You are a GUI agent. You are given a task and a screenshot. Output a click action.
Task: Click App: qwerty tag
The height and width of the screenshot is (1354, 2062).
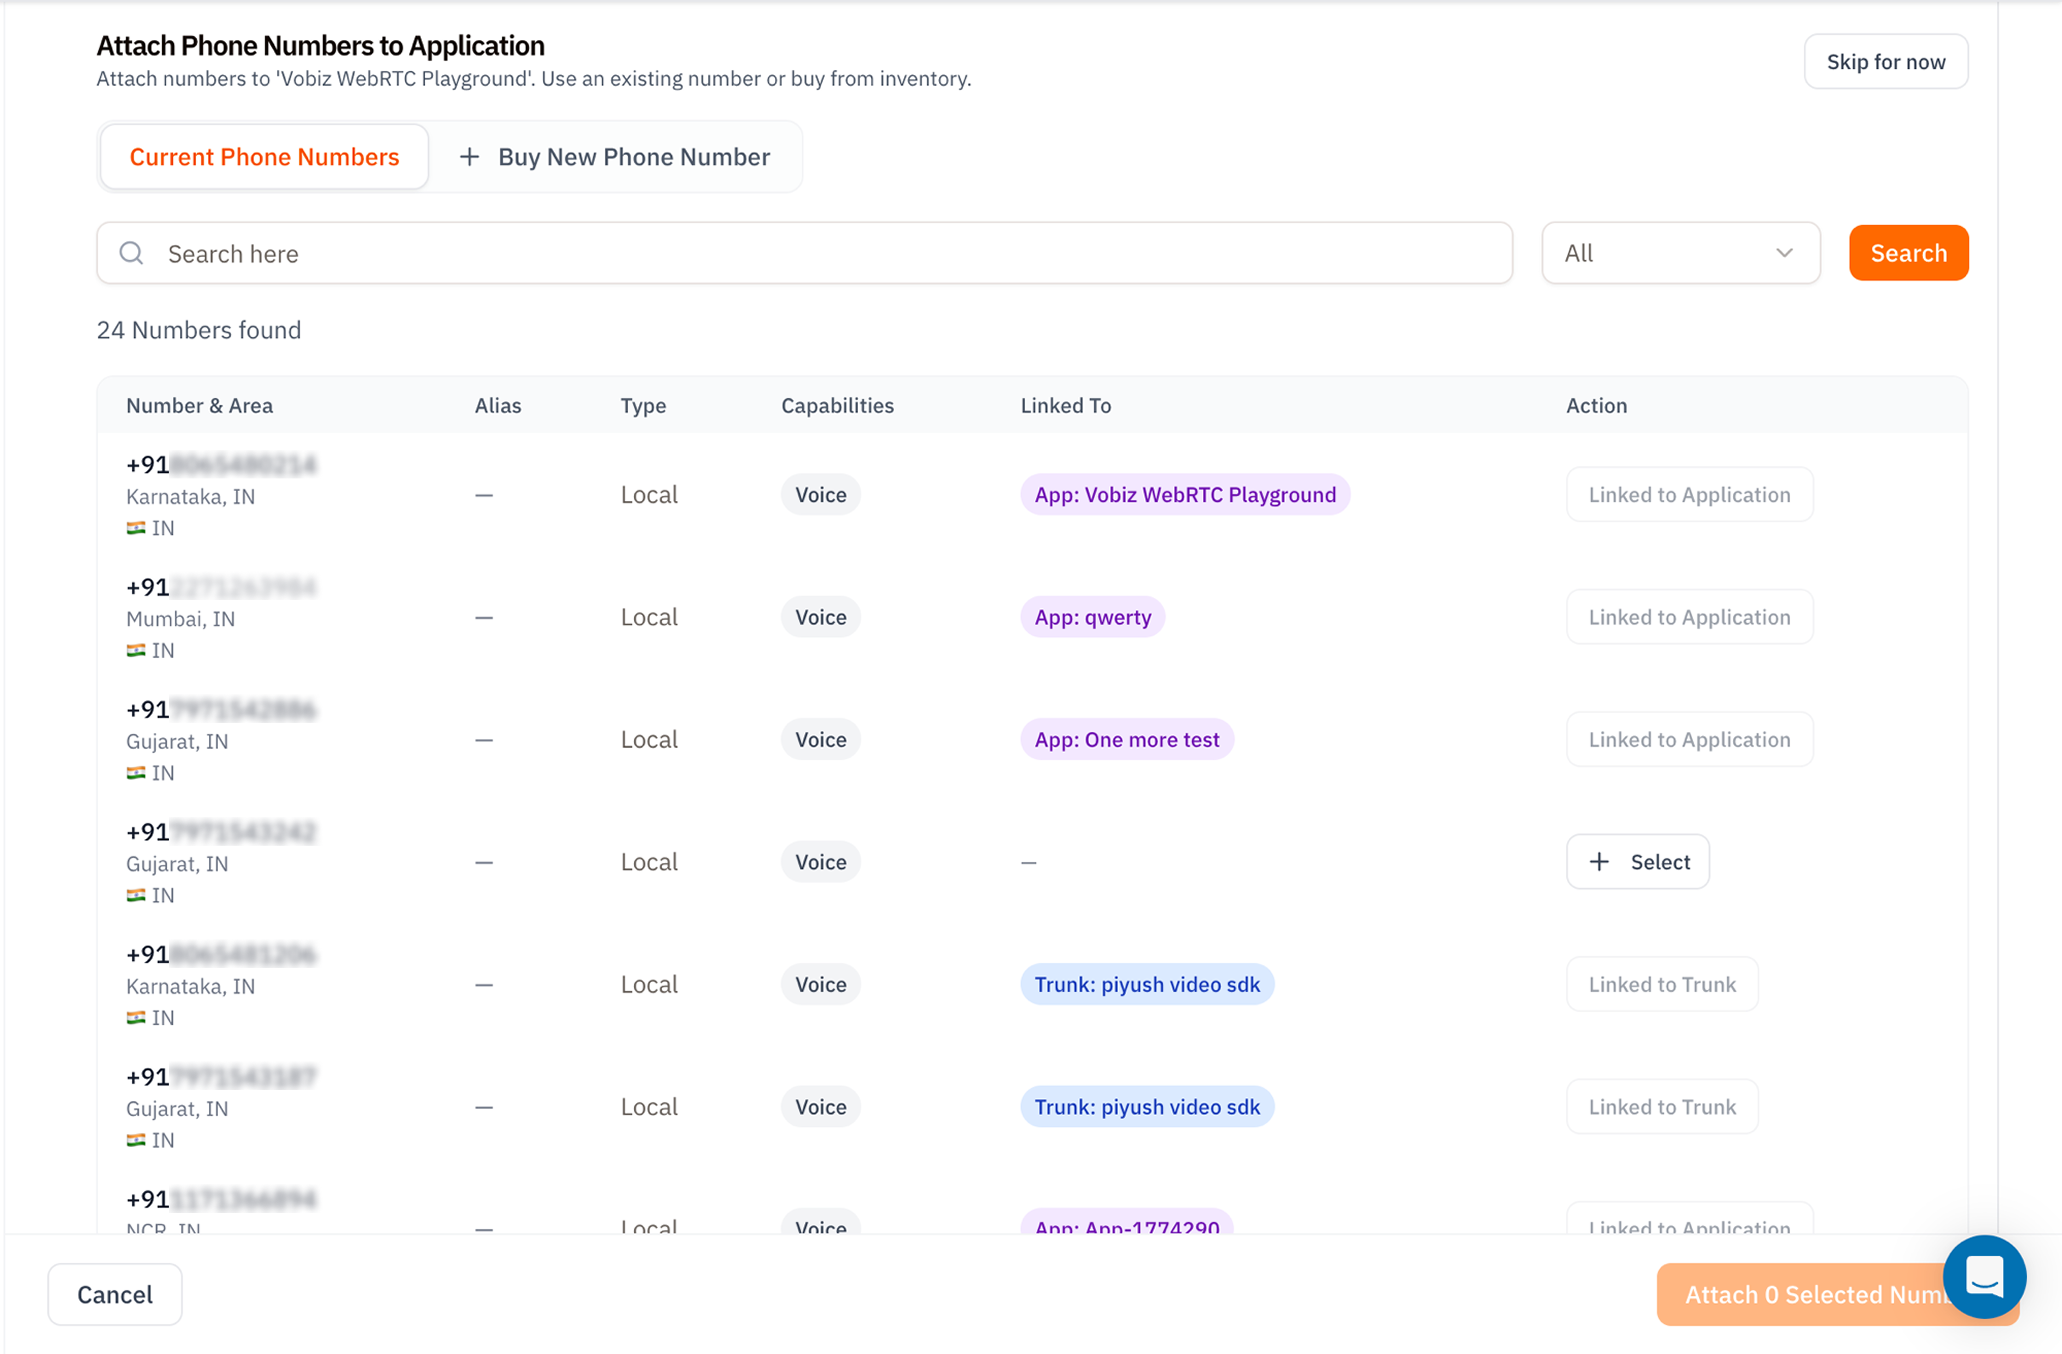[1093, 617]
